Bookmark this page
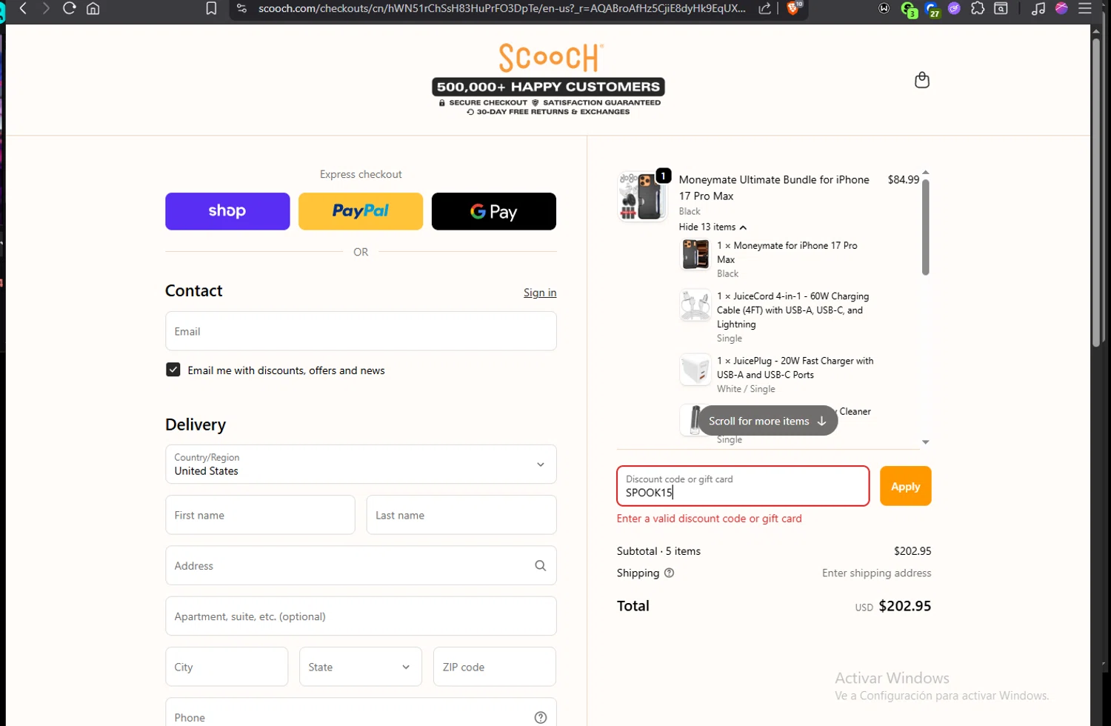Viewport: 1111px width, 726px height. click(211, 8)
